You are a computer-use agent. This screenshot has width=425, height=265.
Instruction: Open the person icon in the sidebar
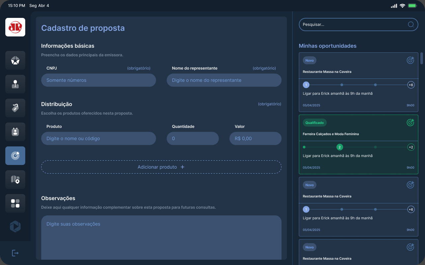(x=15, y=84)
